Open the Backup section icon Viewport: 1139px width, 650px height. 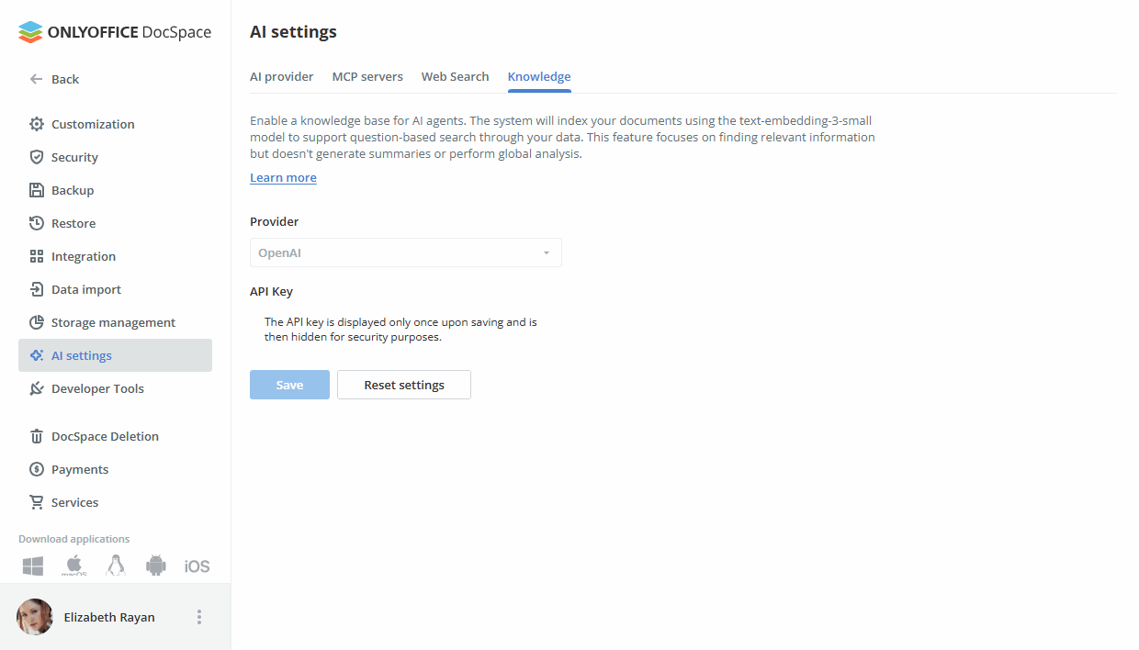click(x=36, y=190)
